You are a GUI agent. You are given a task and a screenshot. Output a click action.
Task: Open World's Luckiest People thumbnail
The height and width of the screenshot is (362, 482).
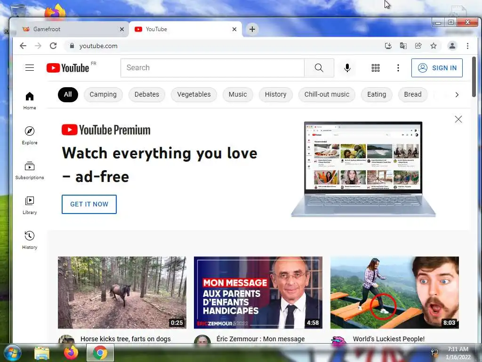395,292
